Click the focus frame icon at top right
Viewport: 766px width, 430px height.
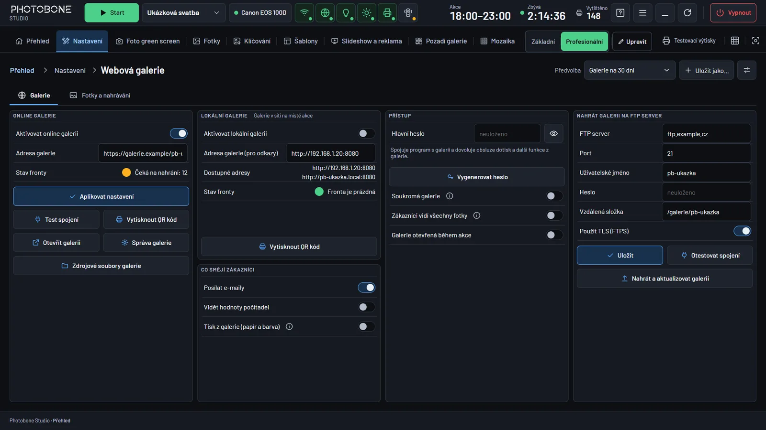(x=755, y=41)
